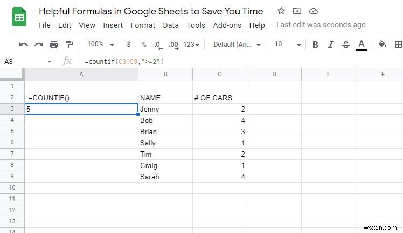
Task: Toggle italic formatting
Action: [x=330, y=45]
